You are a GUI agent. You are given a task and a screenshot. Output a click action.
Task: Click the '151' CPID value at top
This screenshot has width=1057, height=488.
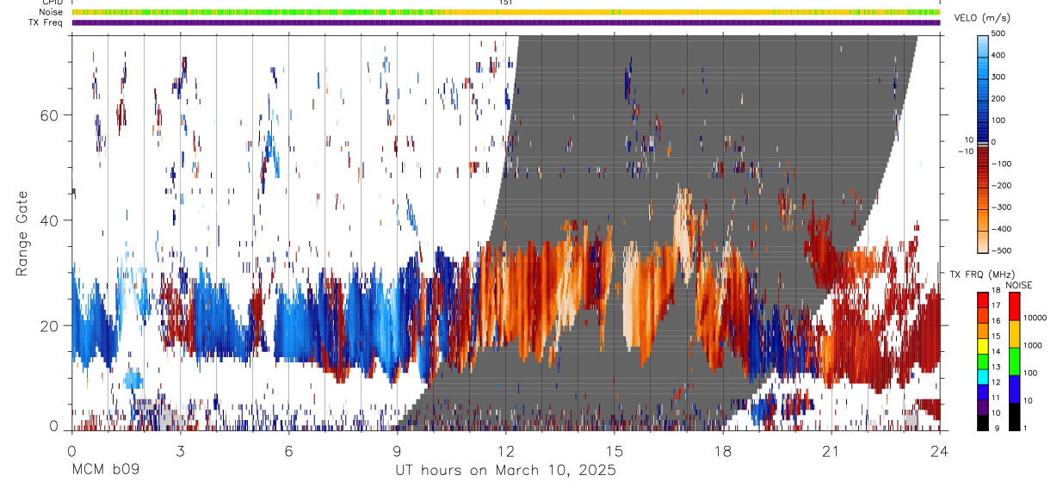coord(506,3)
